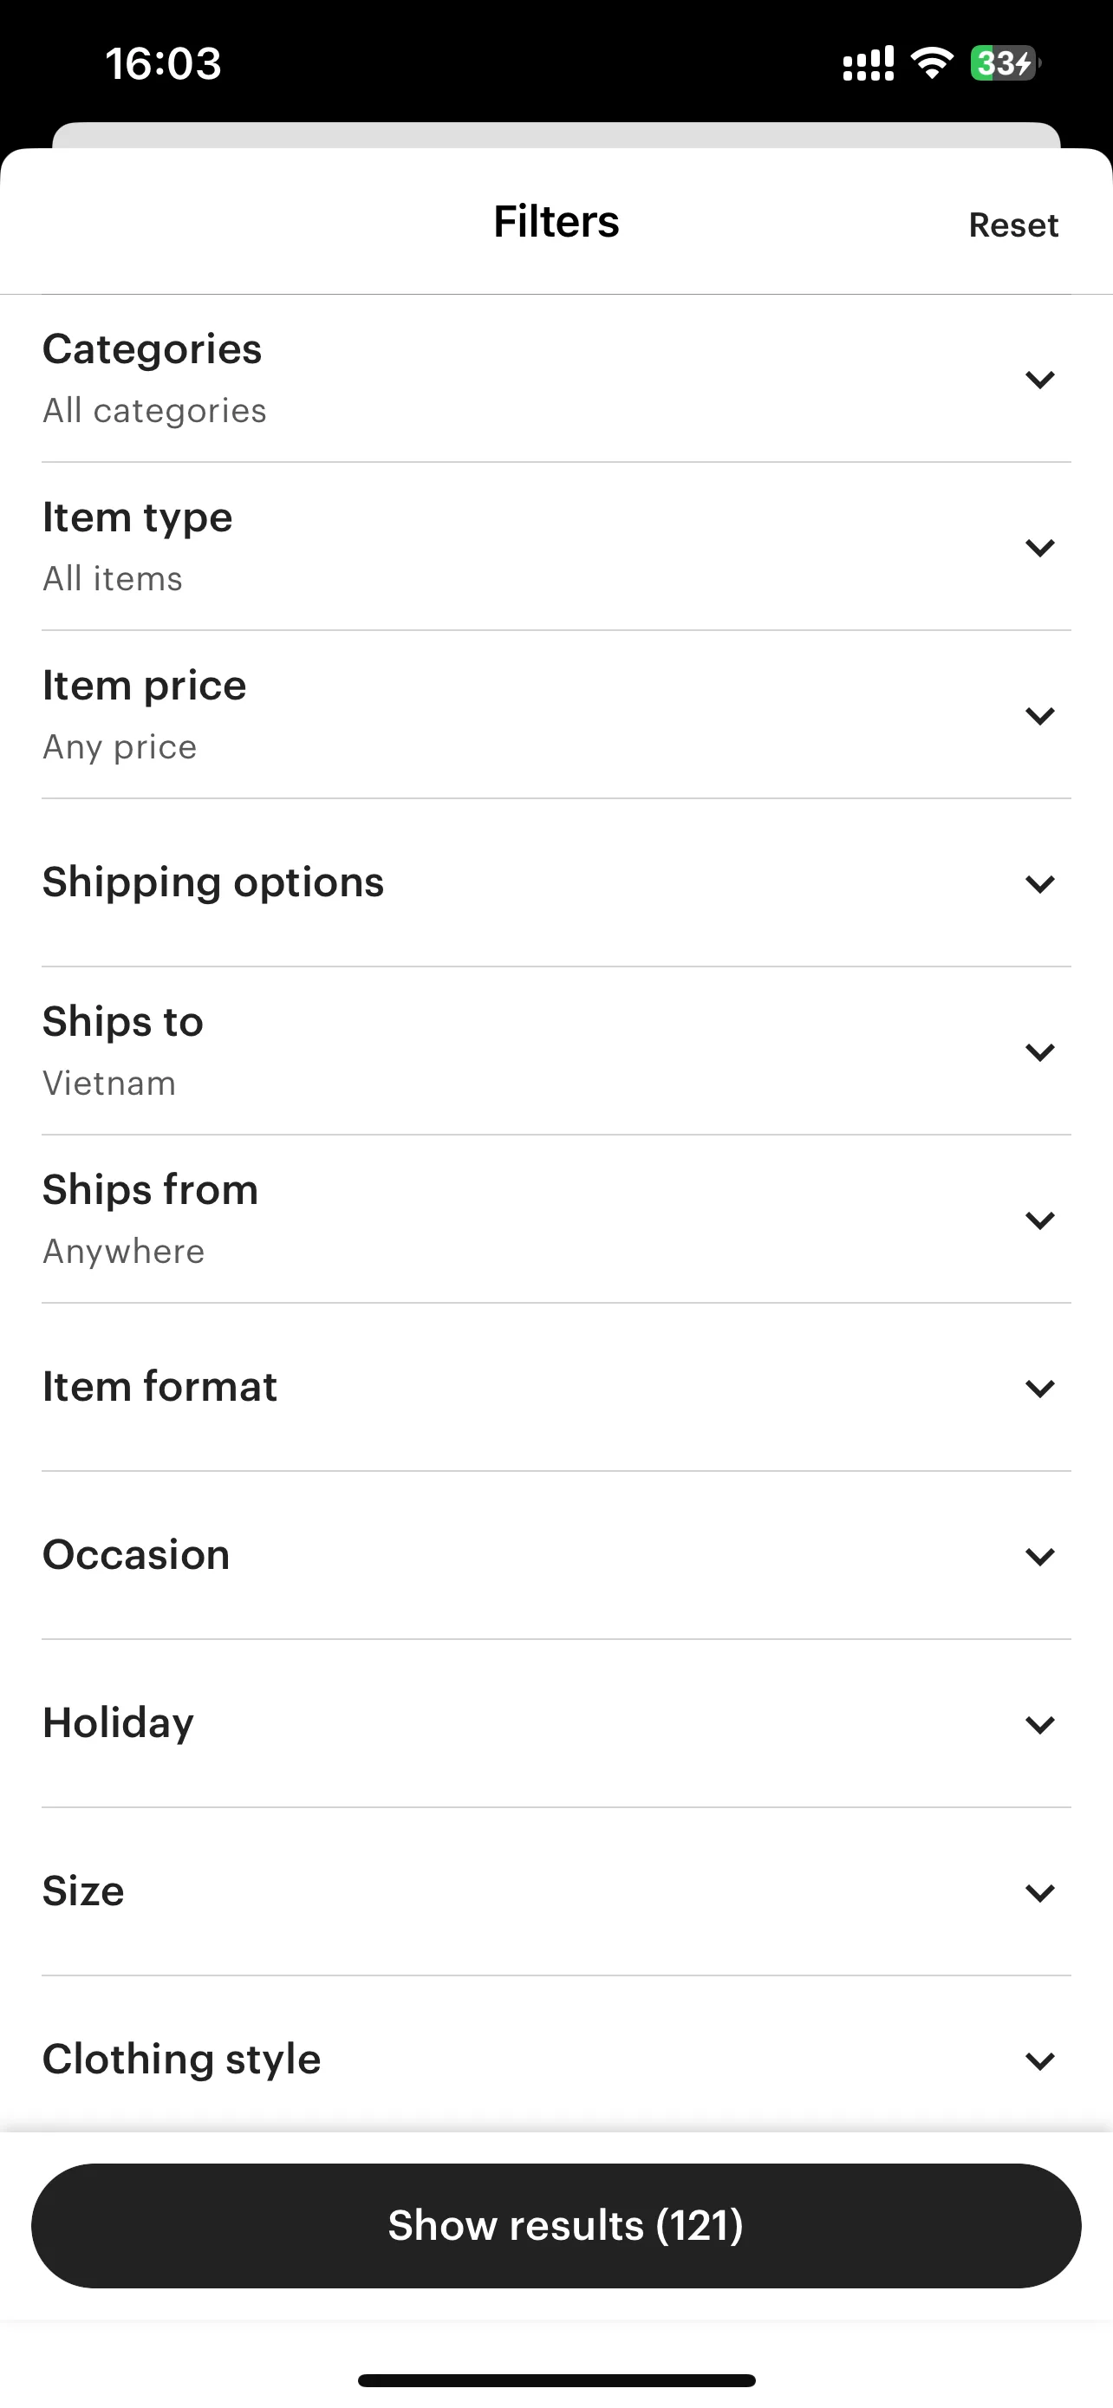
Task: Expand the Holiday chevron arrow
Action: pos(1039,1725)
